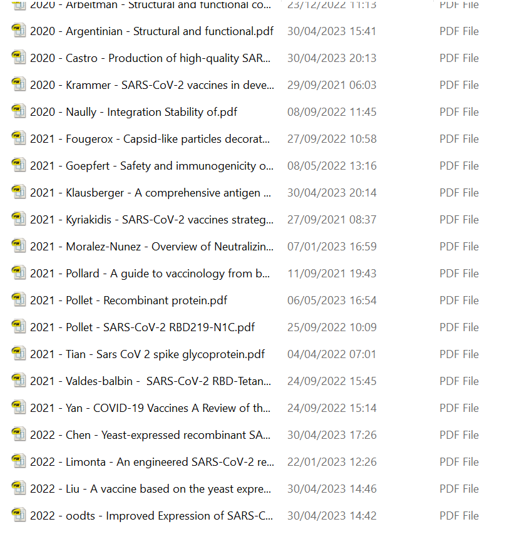
Task: Select file 2020 - Argentinian - Structural and functional.pdf
Action: coord(151,31)
